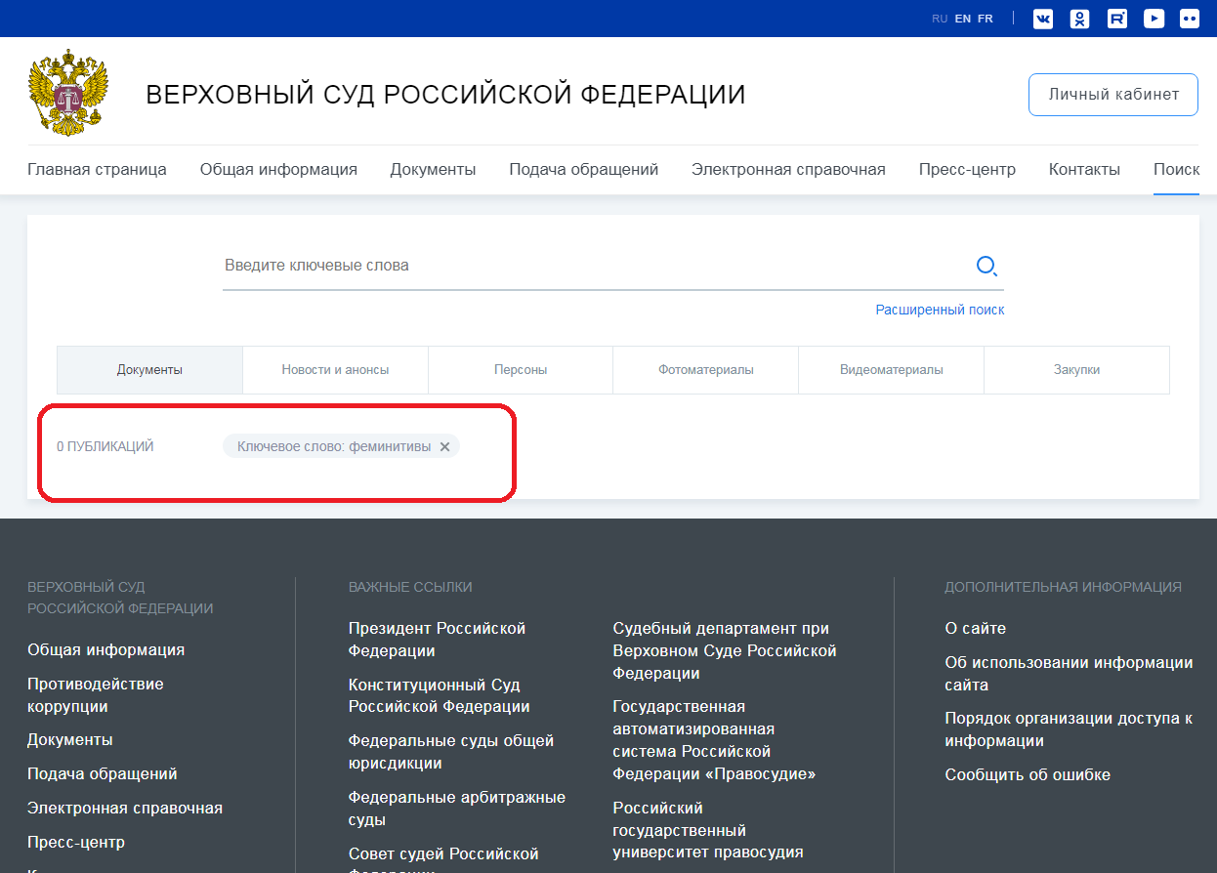Select the Новости и анонсы tab

click(335, 370)
